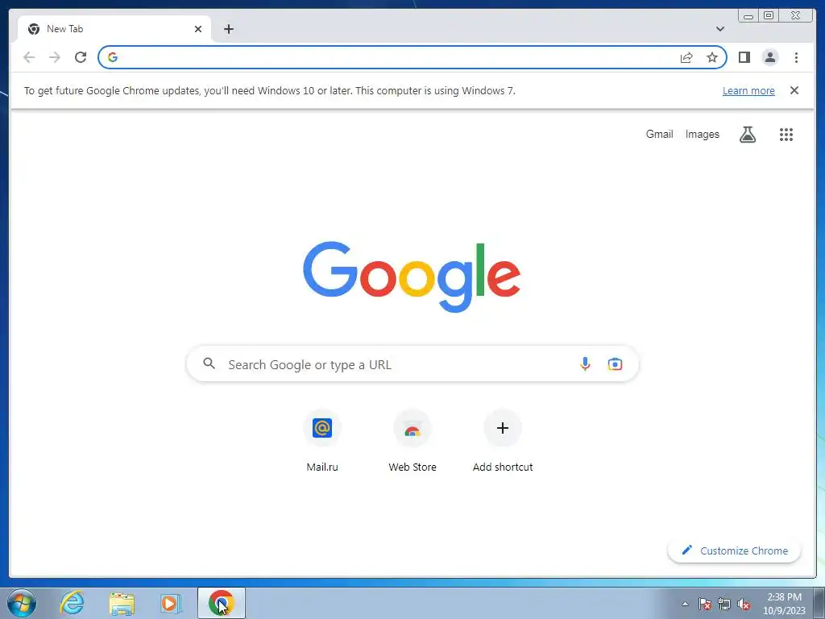Select the New Tab tab
The height and width of the screenshot is (619, 825).
pyautogui.click(x=114, y=29)
